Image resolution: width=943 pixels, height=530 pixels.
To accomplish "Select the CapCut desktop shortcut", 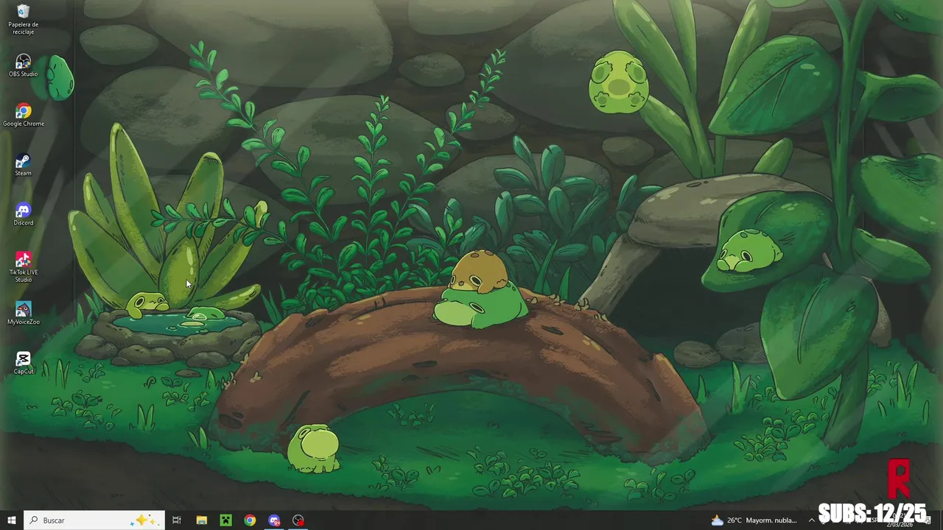I will pos(24,363).
